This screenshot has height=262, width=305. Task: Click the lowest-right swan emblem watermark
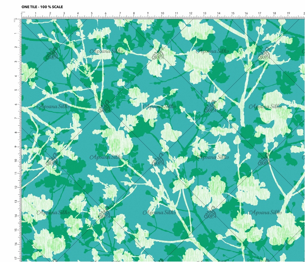[211, 213]
